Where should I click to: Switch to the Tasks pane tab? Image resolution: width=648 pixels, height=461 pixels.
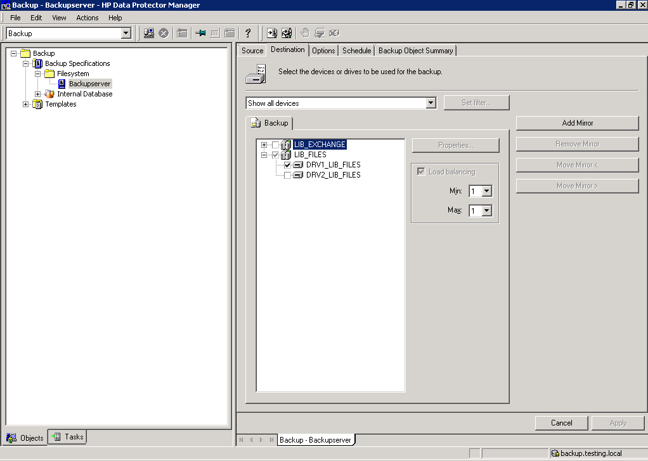point(68,437)
